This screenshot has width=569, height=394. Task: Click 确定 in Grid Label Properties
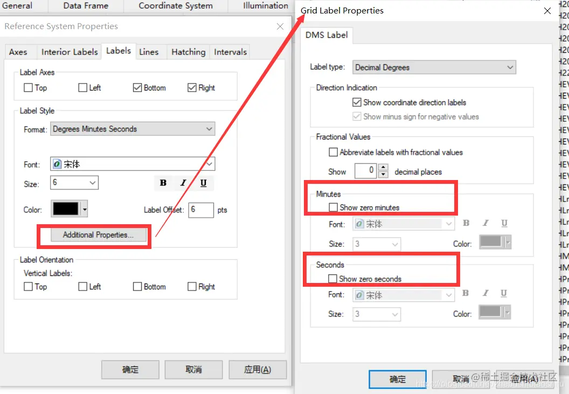tap(398, 379)
